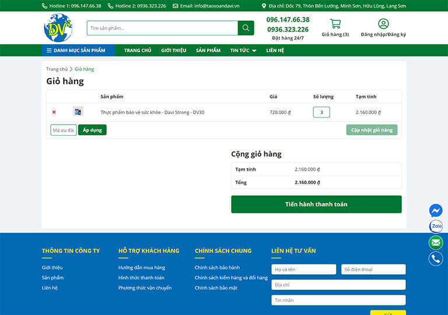
Task: Click the Hotline 1 phone icon
Action: (x=44, y=6)
